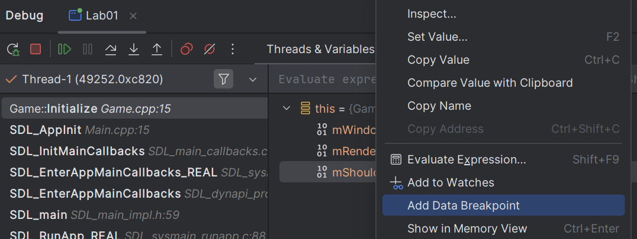Click the 'this' struct icon
This screenshot has width=637, height=239.
coord(305,108)
